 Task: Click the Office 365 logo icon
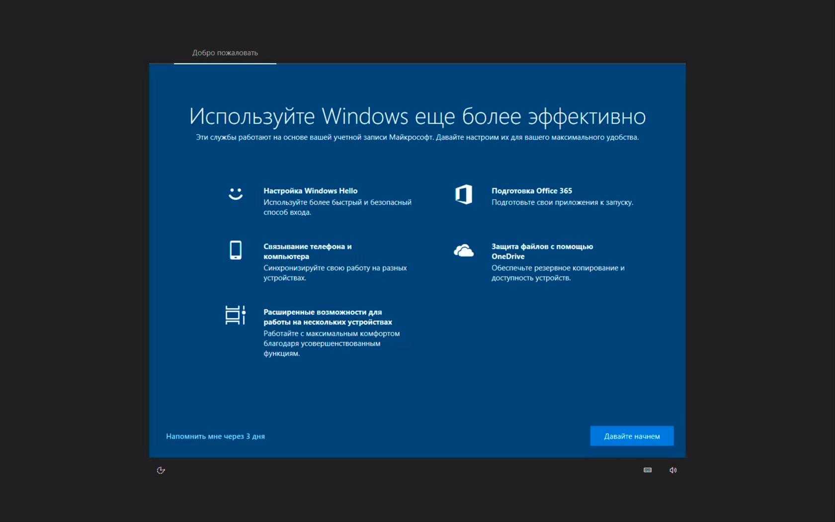(464, 194)
